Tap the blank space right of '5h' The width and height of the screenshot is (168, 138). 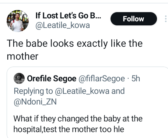154,78
